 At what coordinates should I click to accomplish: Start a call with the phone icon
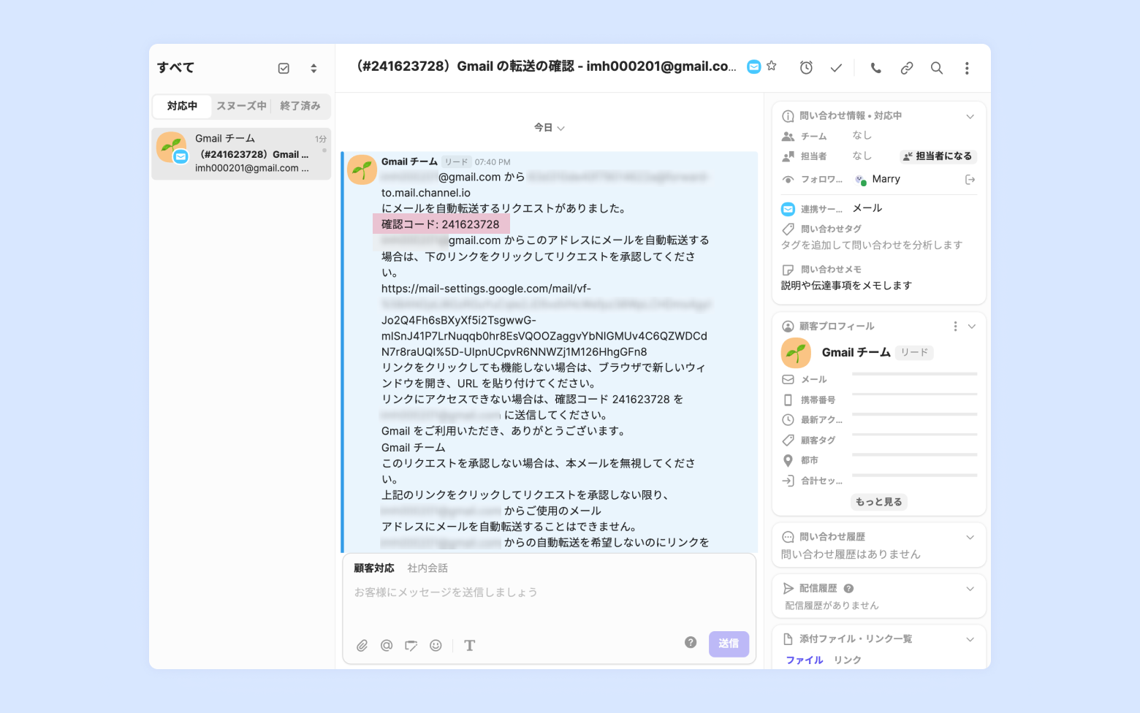coord(876,68)
